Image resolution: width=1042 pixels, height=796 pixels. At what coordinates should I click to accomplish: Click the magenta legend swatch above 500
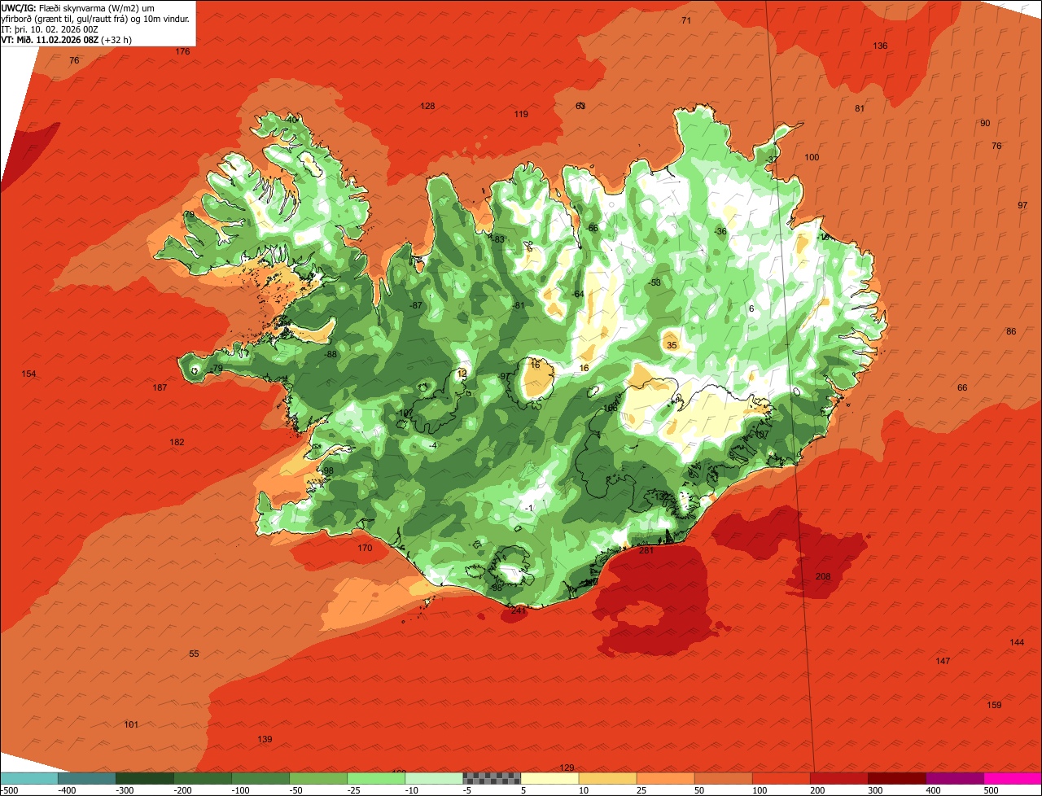click(1013, 778)
